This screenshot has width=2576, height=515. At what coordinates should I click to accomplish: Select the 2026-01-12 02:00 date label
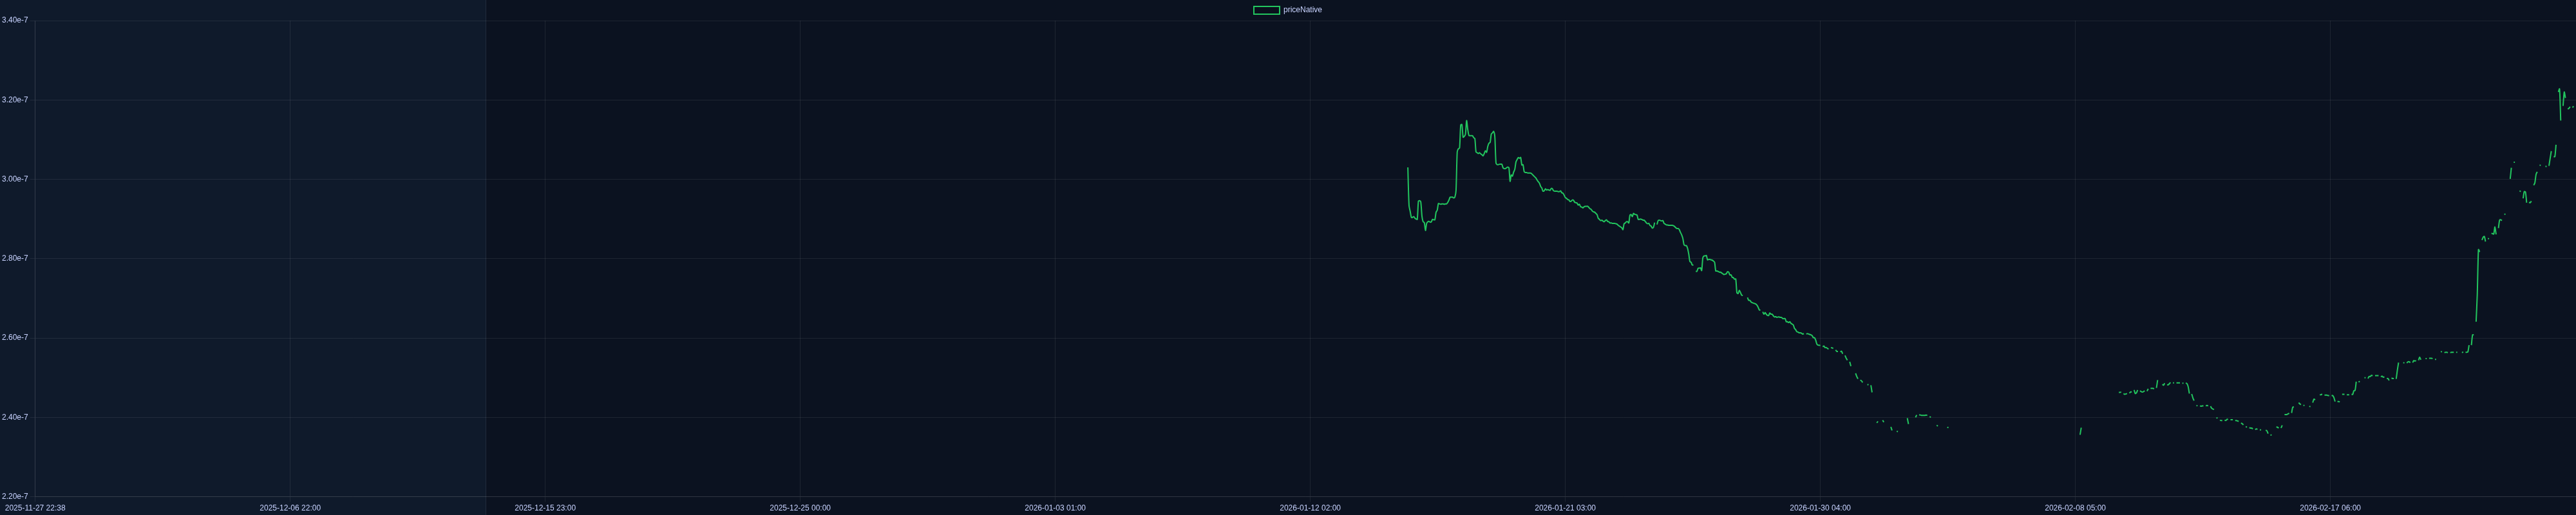1310,508
